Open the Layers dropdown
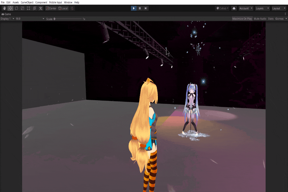 (x=262, y=8)
